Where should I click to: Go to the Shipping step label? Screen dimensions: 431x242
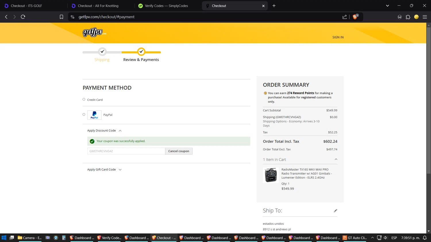coord(102,60)
